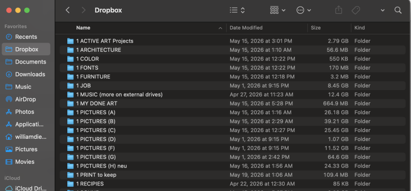The image size is (411, 191).
Task: Click the 550 KB size value
Action: coord(339,59)
